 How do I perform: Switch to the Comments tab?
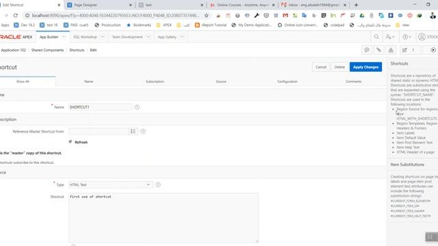coord(353,81)
